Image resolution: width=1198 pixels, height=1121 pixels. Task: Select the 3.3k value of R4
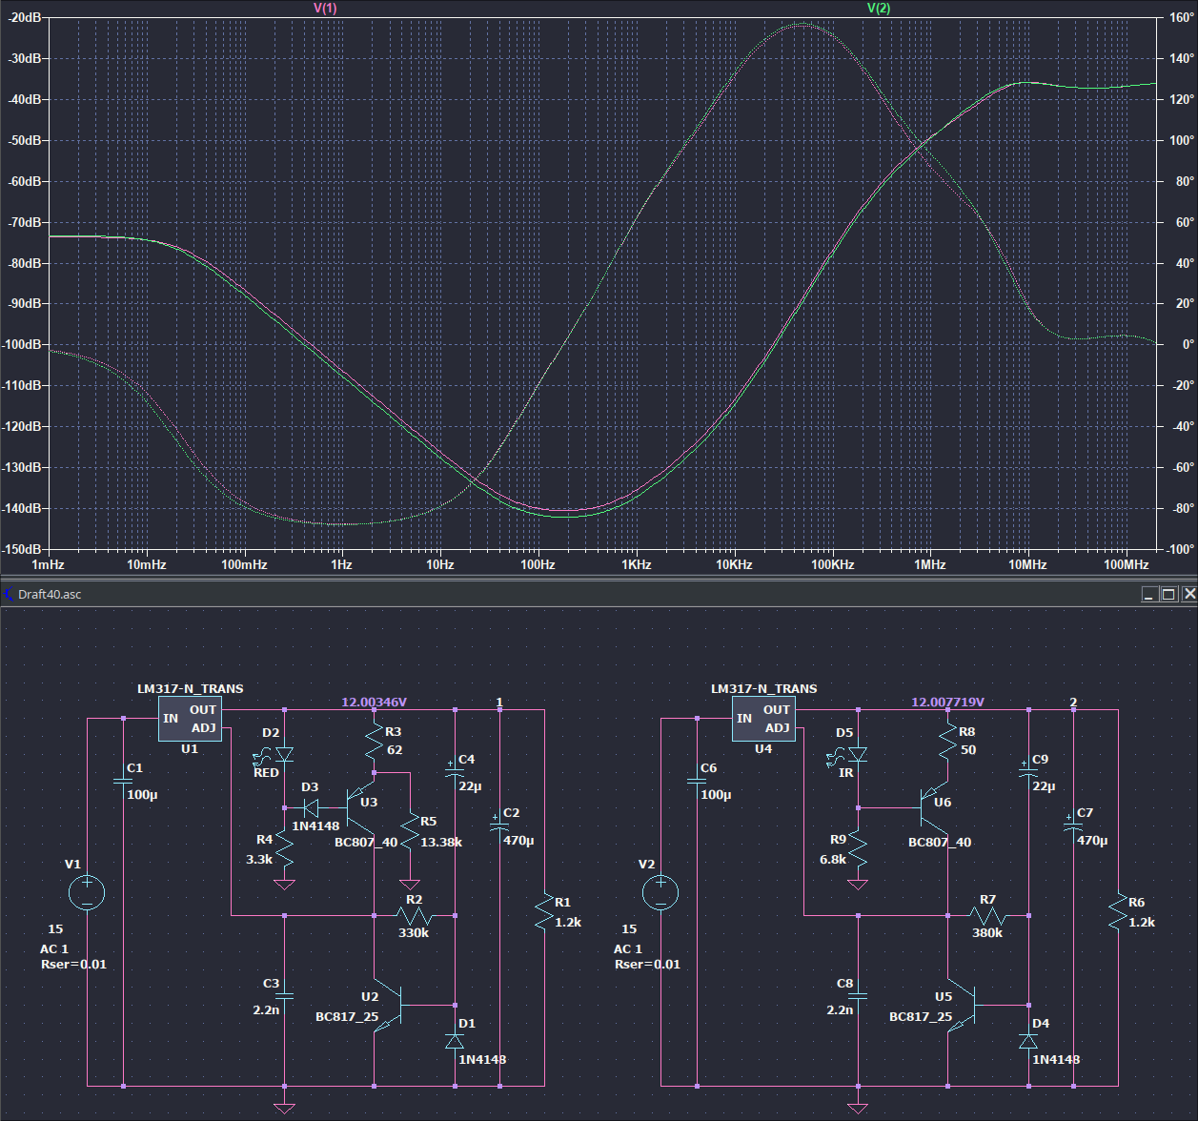tap(259, 859)
